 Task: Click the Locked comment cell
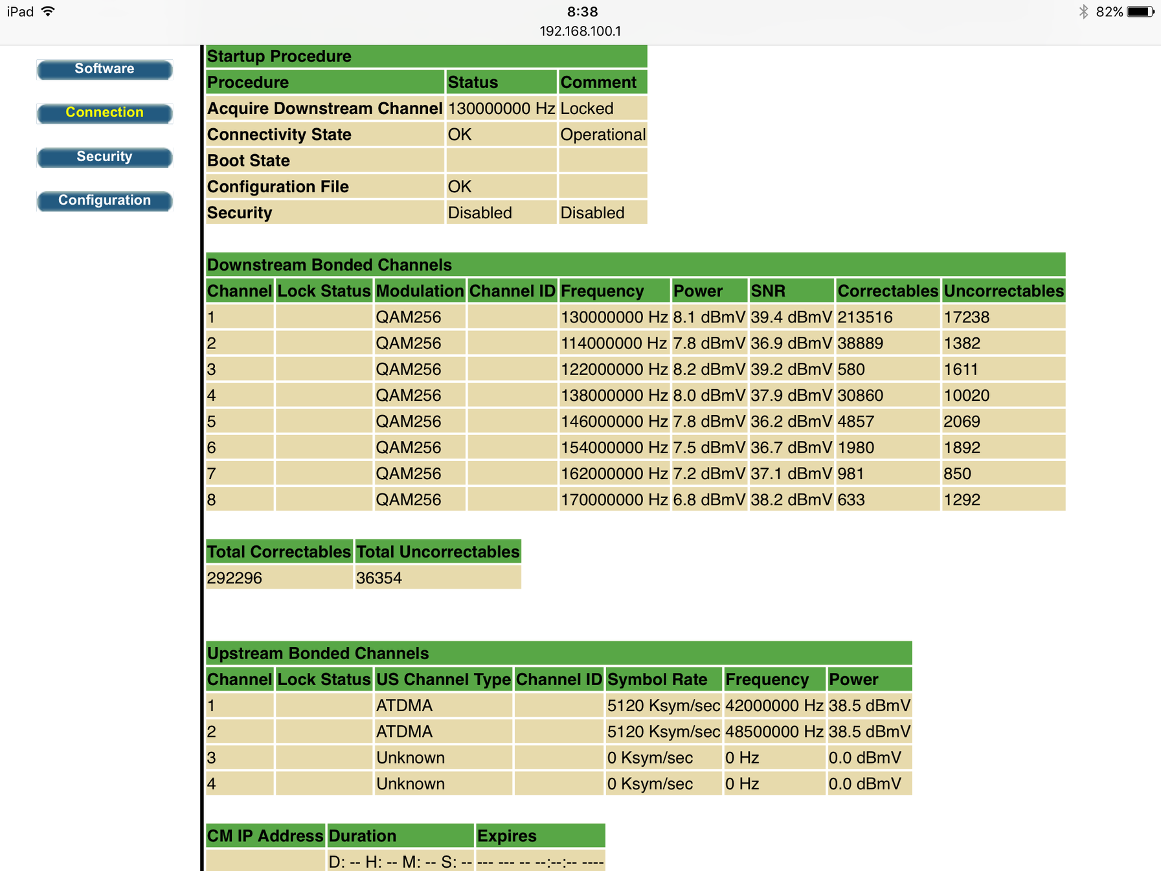click(x=603, y=108)
